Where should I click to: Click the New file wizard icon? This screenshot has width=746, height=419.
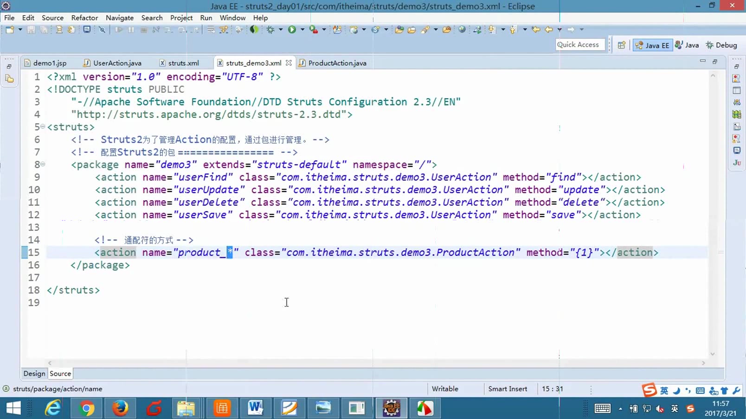pos(9,30)
